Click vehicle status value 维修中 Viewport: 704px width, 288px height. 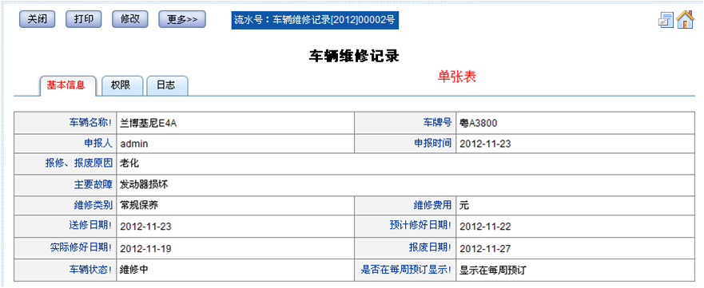(x=134, y=270)
